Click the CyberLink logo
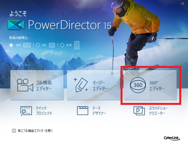Screen dimensions: 188x144 pos(172,138)
